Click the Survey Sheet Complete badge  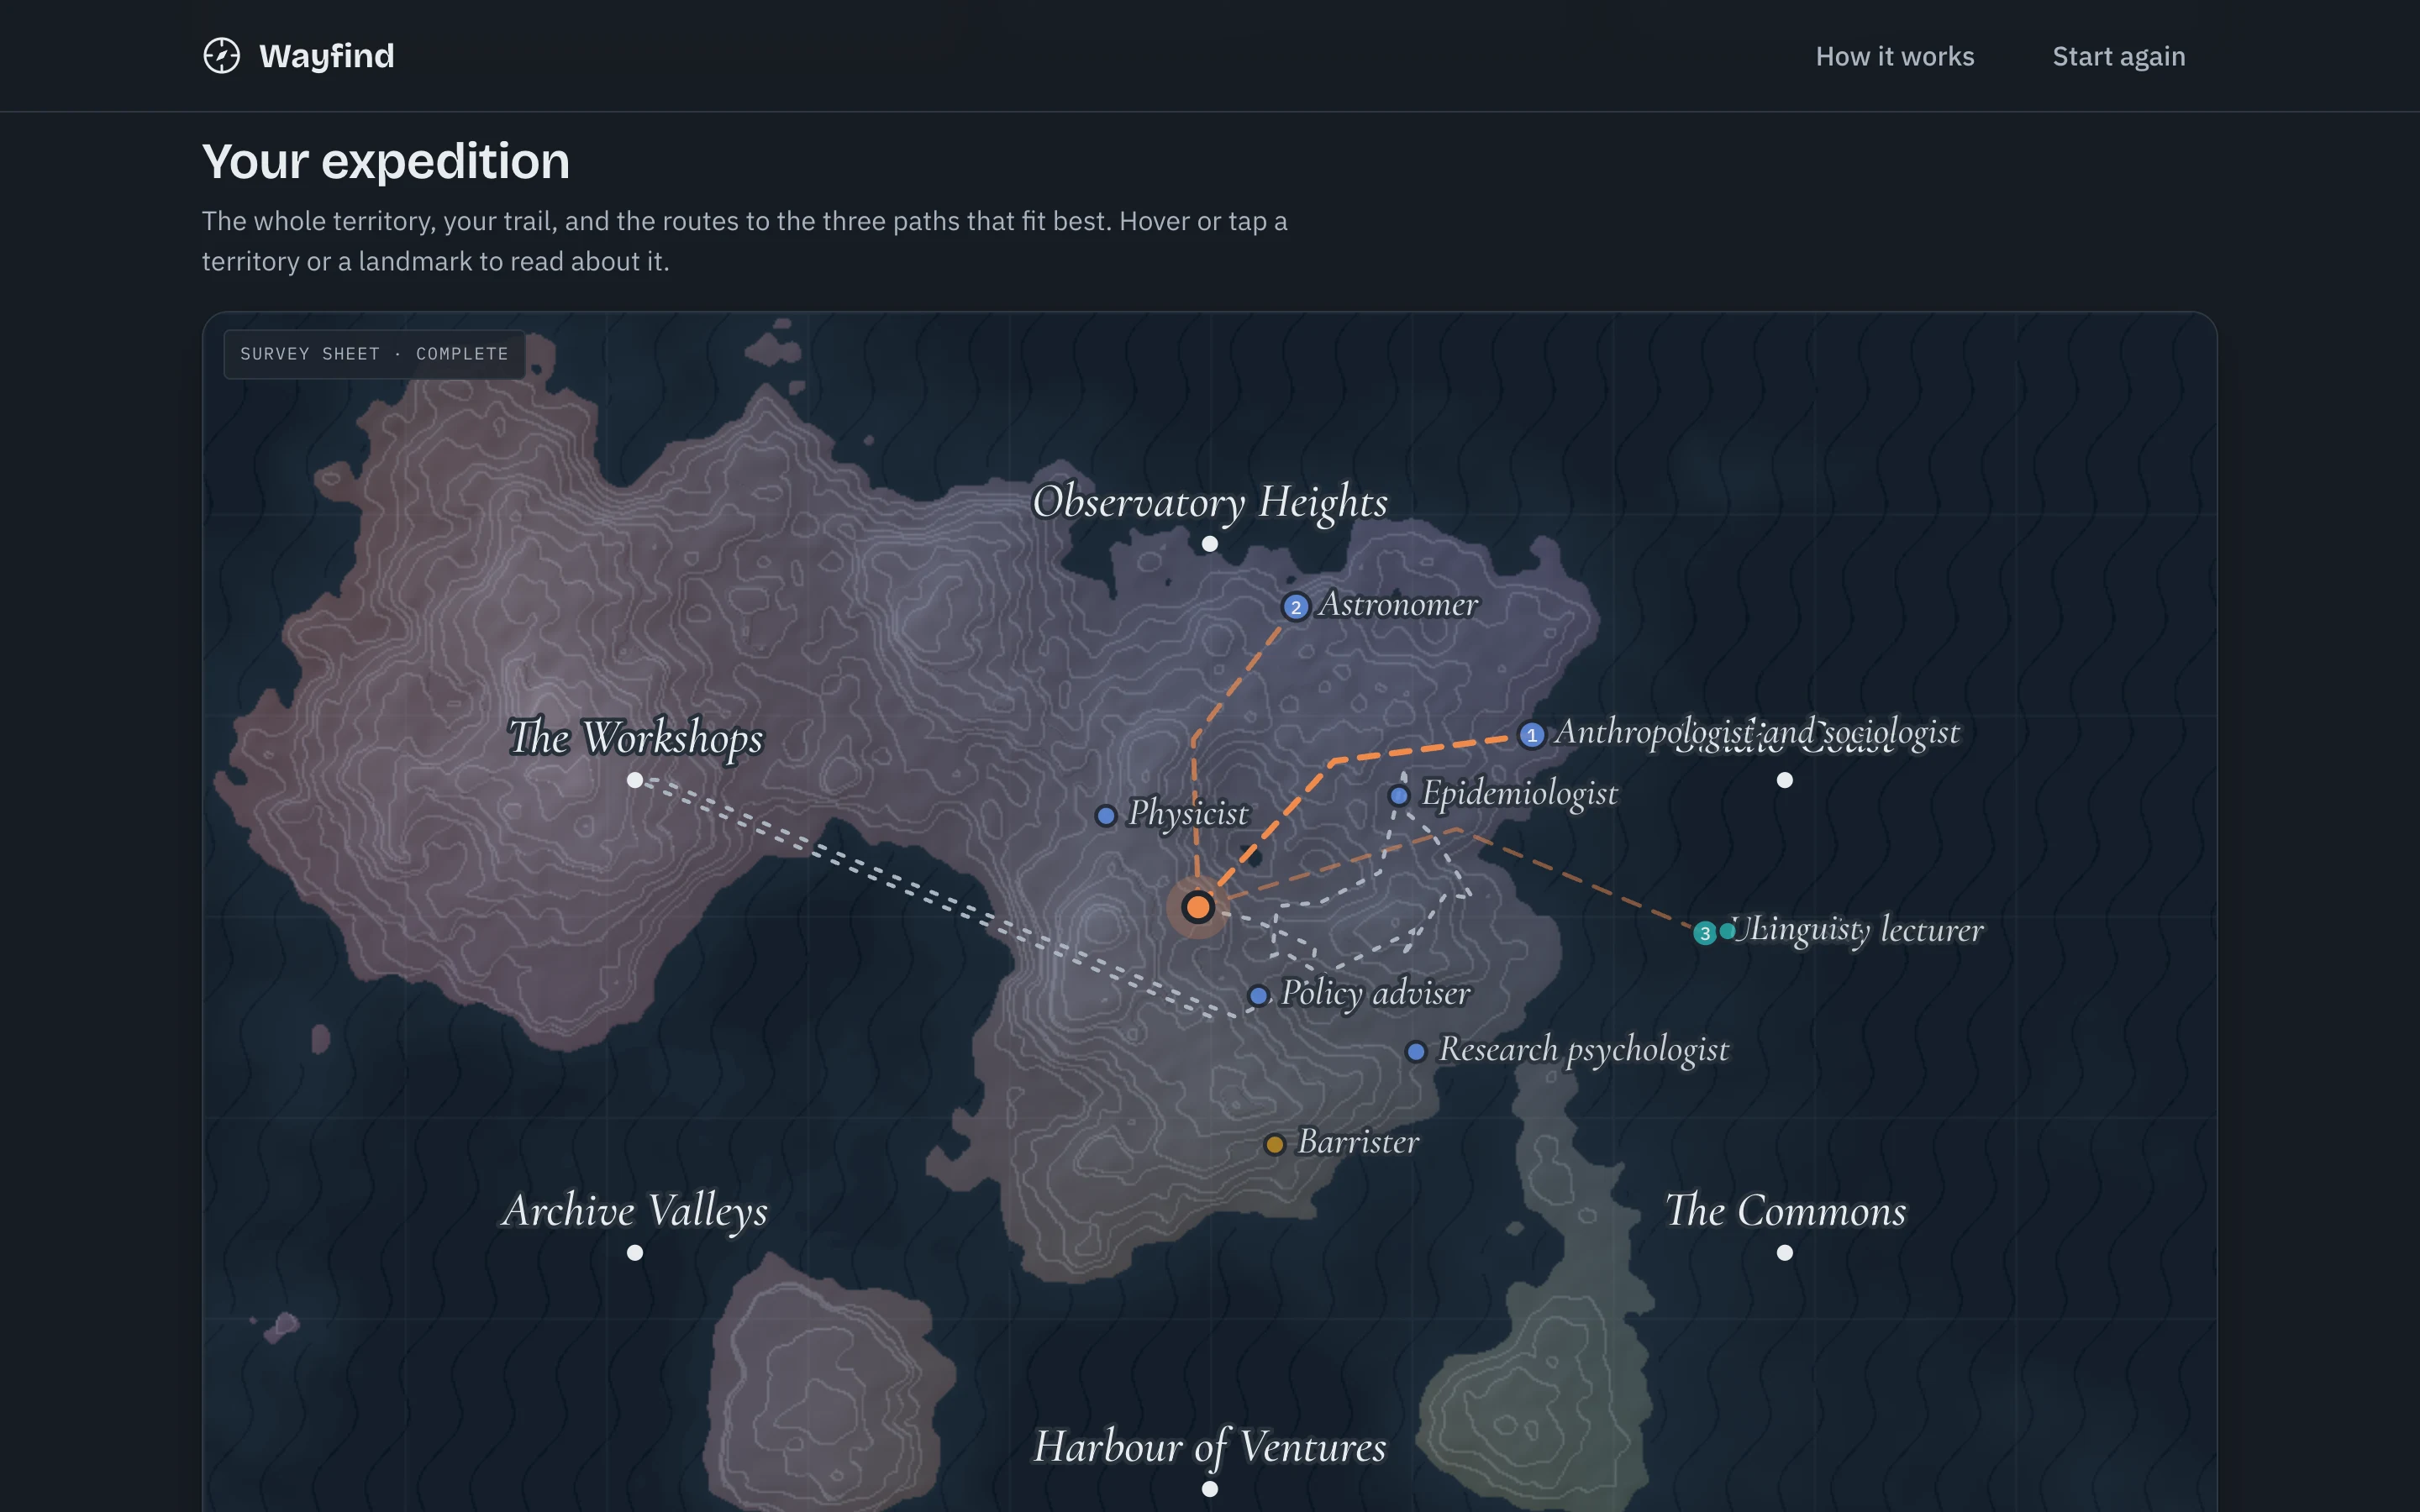tap(374, 354)
